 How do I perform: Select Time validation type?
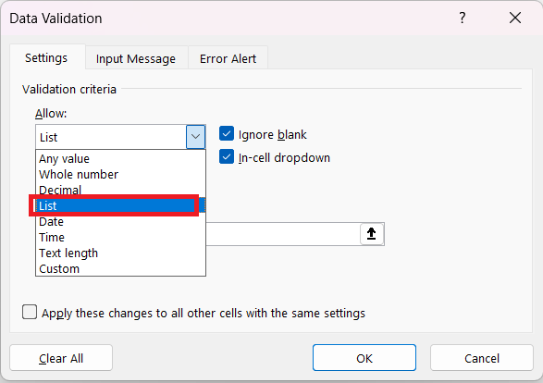click(120, 237)
